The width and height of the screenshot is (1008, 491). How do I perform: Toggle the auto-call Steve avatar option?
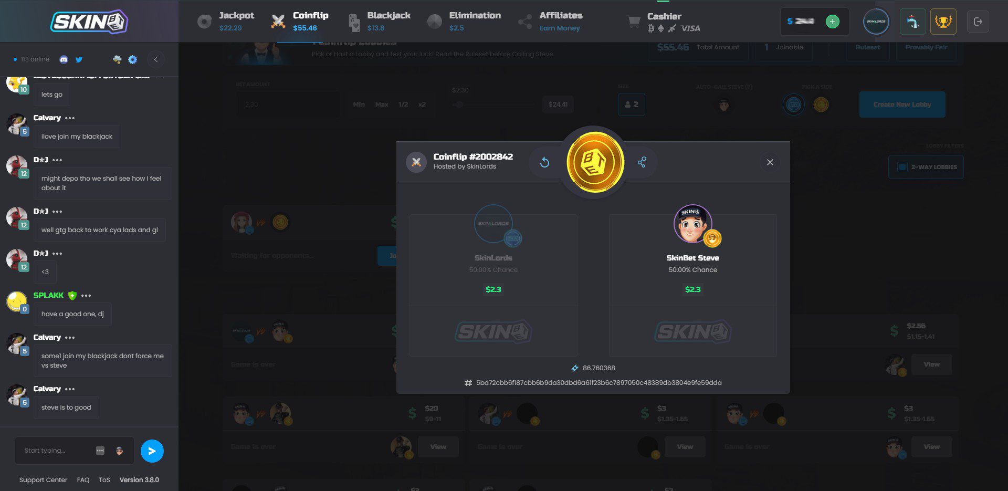[x=724, y=105]
